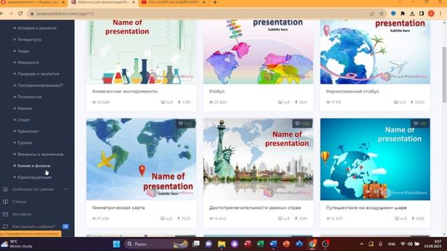Open the Chrome three-dot menu
The image size is (447, 251).
click(441, 13)
